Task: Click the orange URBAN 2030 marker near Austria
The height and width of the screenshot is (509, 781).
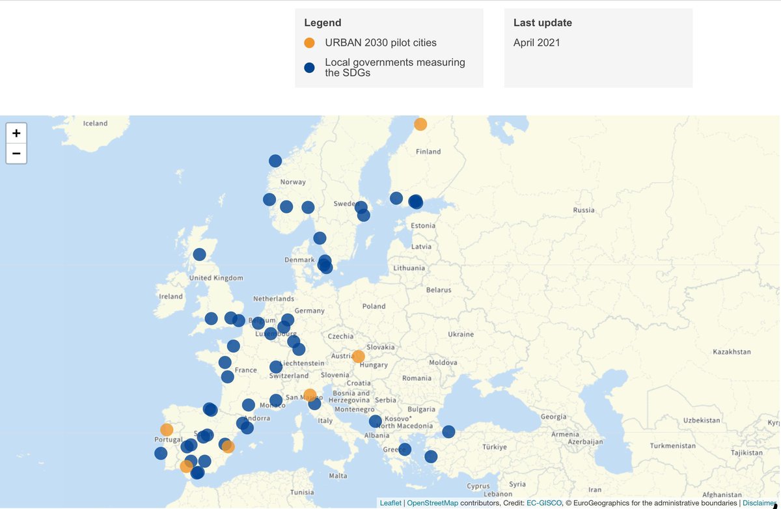Action: point(358,357)
